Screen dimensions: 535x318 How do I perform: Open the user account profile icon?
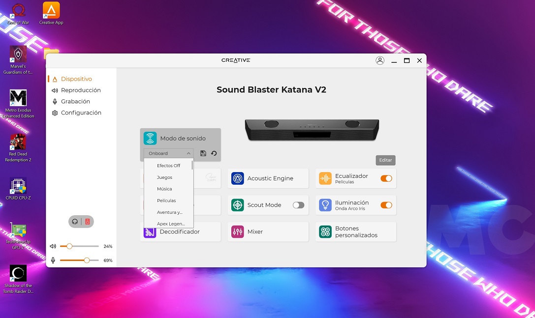[379, 60]
